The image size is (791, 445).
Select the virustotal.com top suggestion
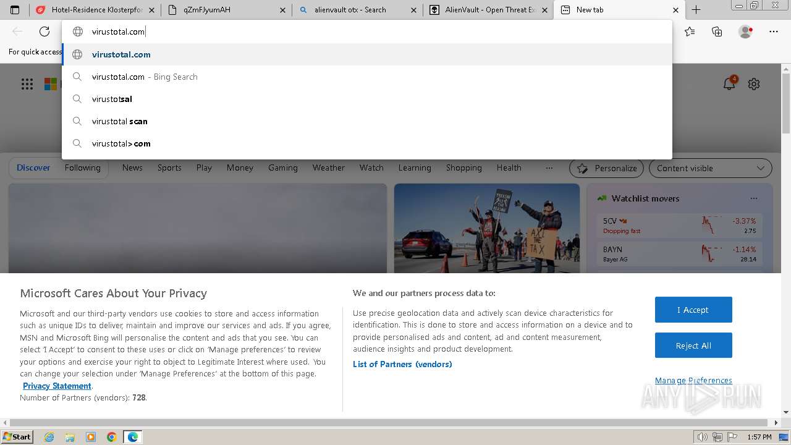[367, 54]
